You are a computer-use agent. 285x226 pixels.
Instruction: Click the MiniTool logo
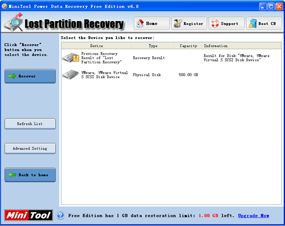pyautogui.click(x=28, y=215)
